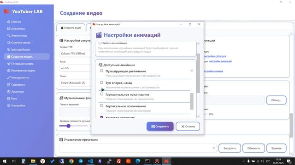Open настройки субтитров link
Image resolution: width=295 pixels, height=165 pixels.
[215, 56]
